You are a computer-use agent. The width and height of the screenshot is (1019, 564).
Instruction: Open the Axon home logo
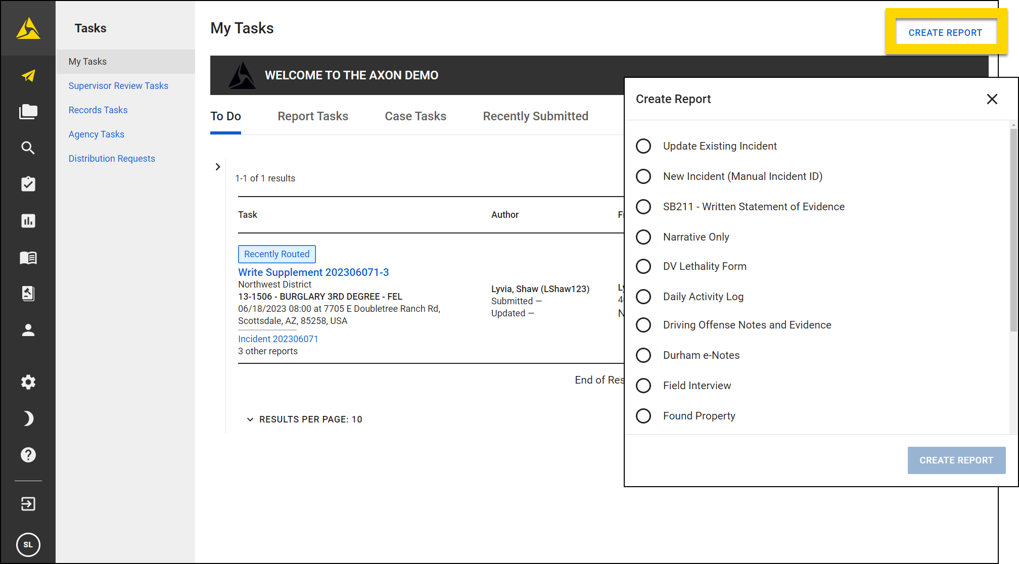[x=28, y=28]
